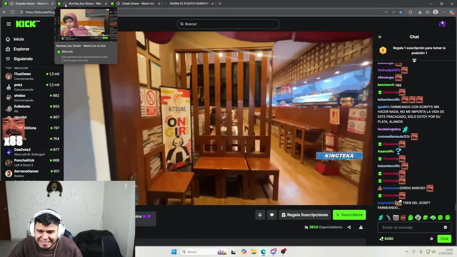Screen dimensions: 457x257
Task: Click the 9480 channel points balance
Action: (386, 239)
